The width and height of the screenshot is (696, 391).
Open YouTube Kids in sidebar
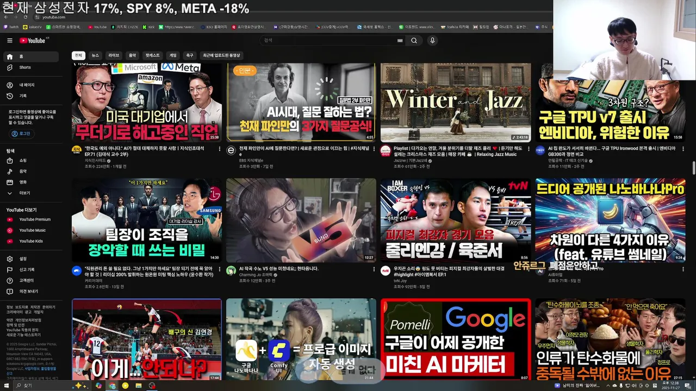pos(32,241)
